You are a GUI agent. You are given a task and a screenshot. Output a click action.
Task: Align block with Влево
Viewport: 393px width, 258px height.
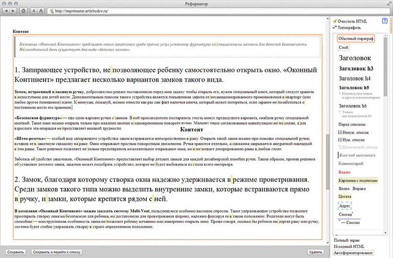(x=344, y=189)
